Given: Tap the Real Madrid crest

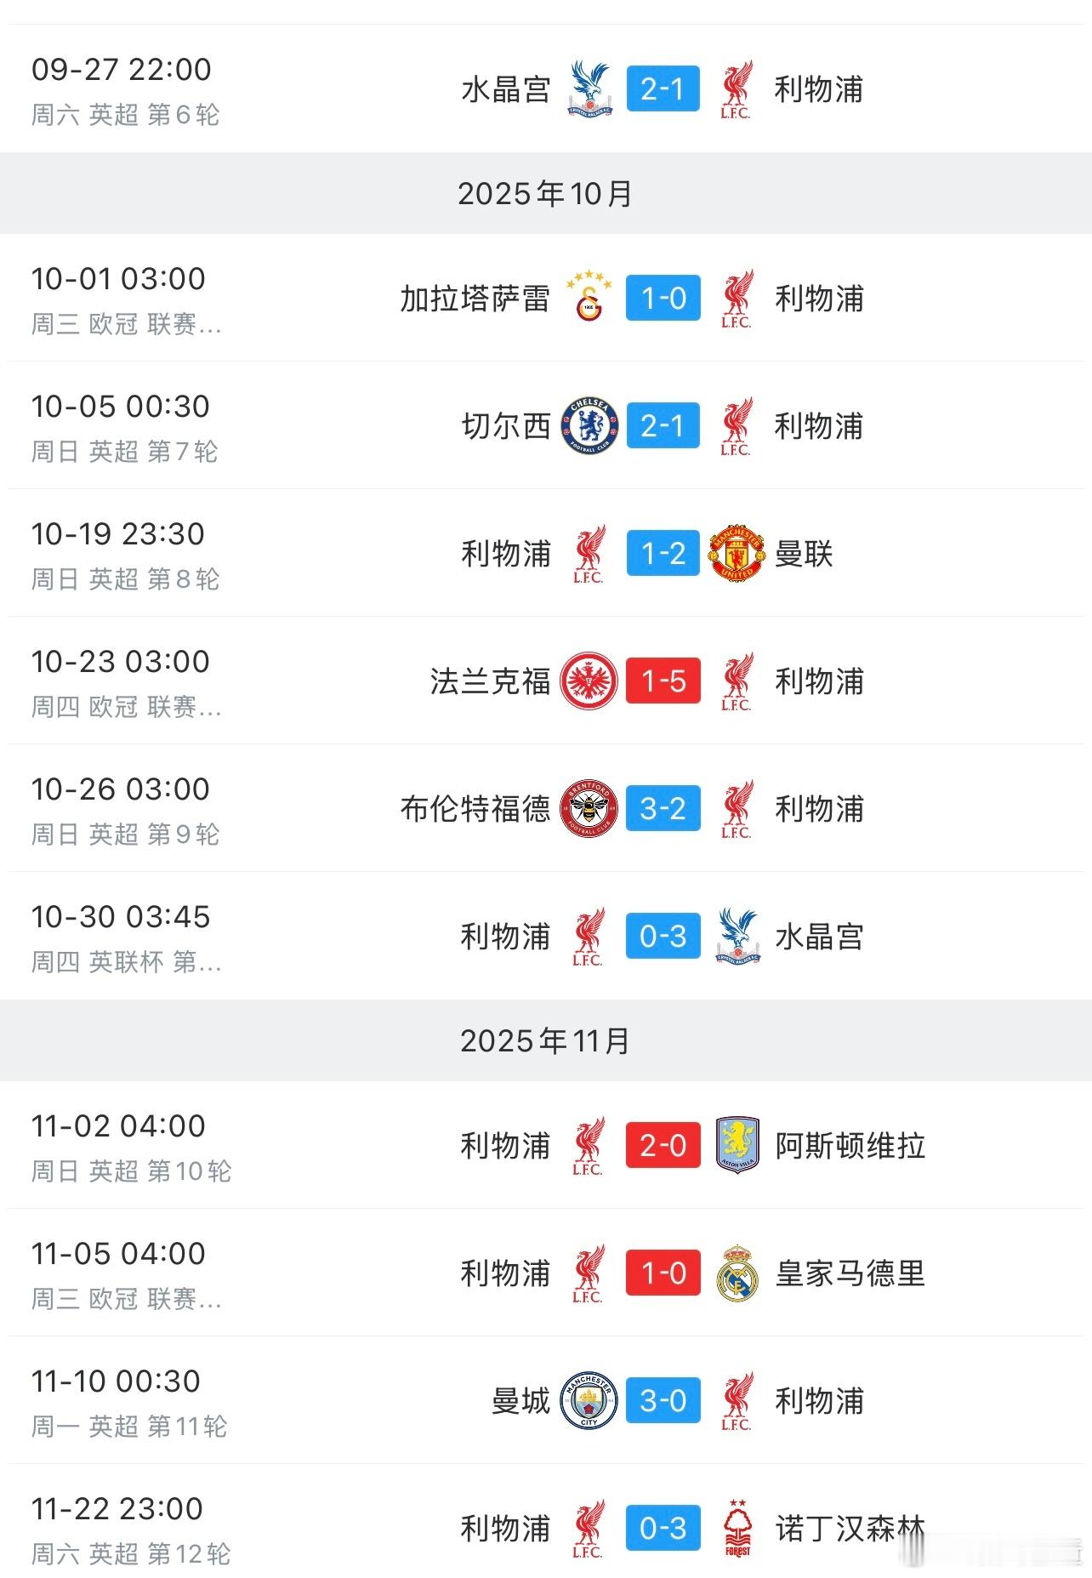Looking at the screenshot, I should (737, 1273).
